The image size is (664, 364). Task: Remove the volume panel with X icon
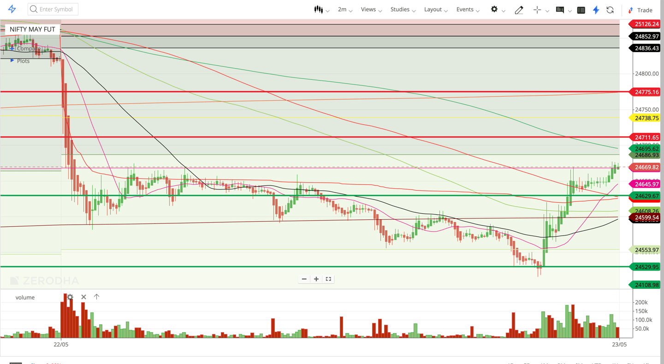(83, 297)
